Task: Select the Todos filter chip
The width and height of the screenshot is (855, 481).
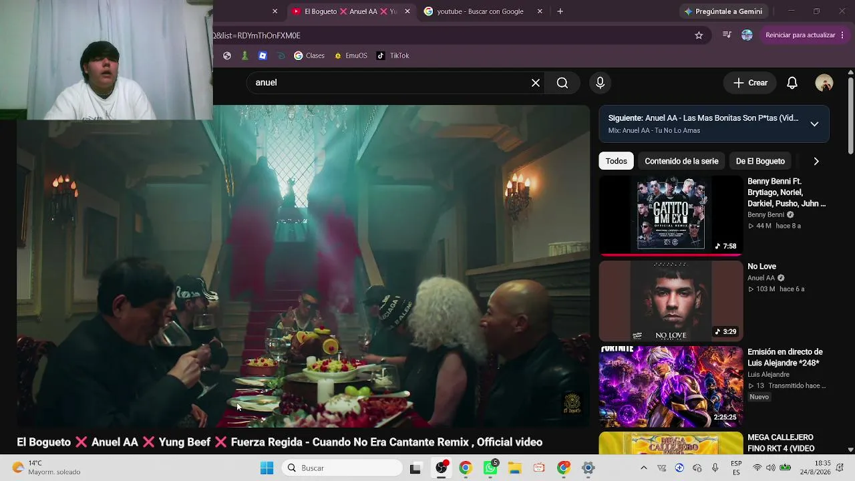Action: [617, 161]
